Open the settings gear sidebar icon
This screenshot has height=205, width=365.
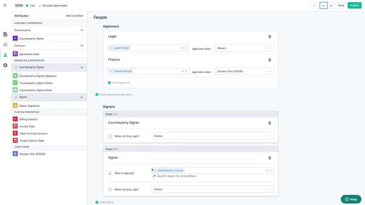[x=5, y=65]
